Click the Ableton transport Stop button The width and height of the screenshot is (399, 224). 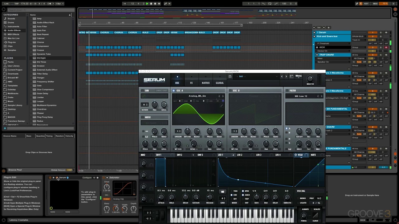coord(151,4)
